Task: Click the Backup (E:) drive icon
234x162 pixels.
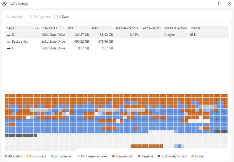Action: [x=9, y=42]
